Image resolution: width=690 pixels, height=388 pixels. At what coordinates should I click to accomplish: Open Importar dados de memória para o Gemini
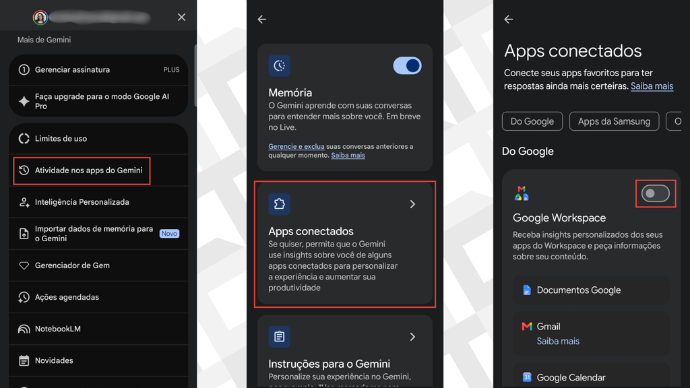click(98, 234)
